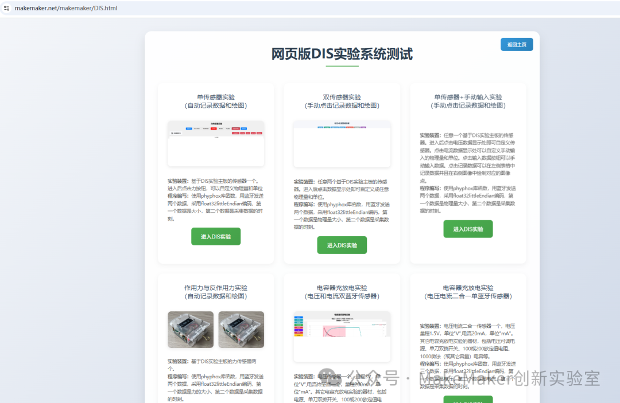Click the page title 网页版DIS实验系统测试
620x403 pixels.
342,54
